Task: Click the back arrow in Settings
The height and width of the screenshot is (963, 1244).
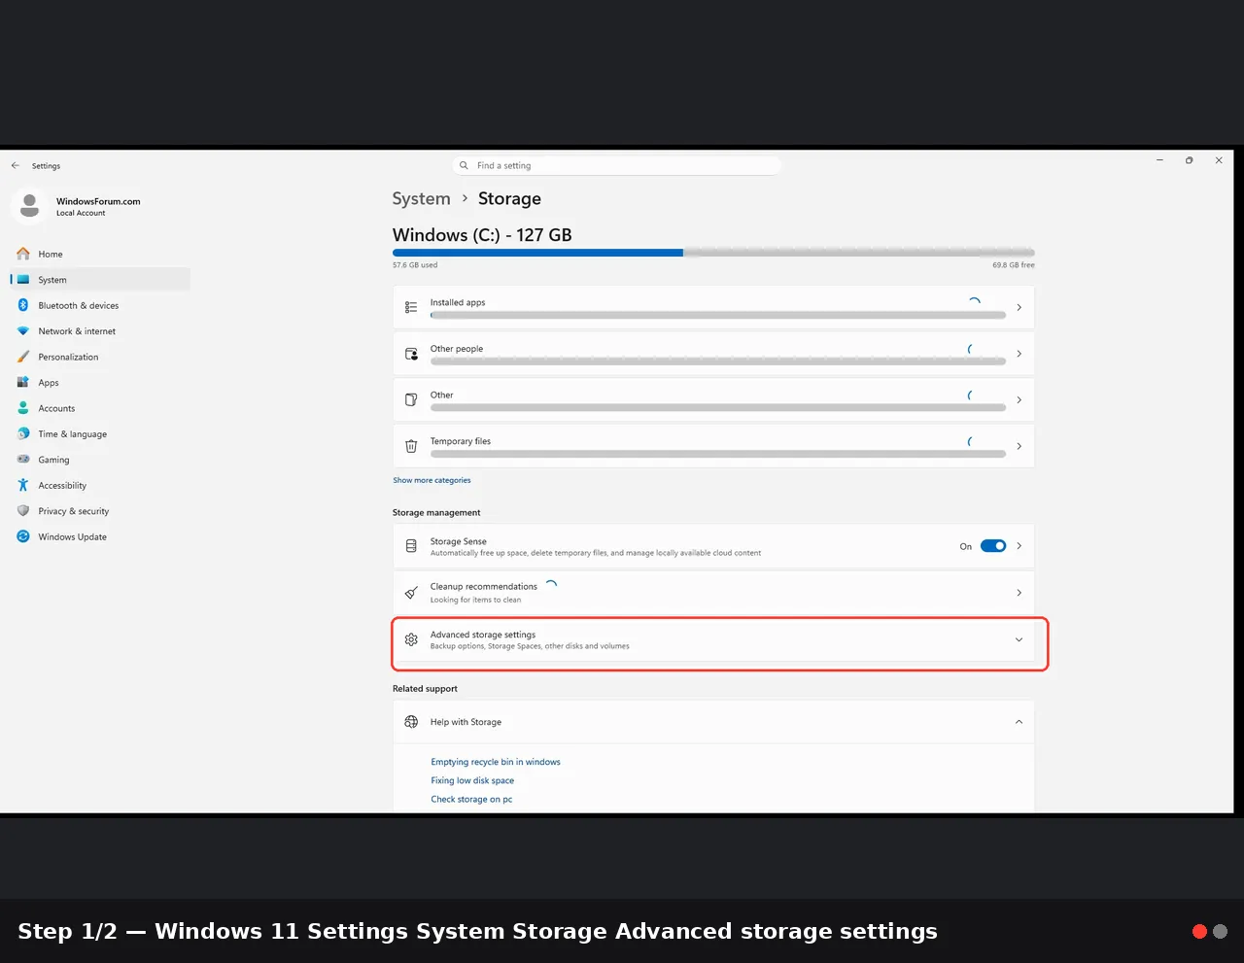Action: click(x=16, y=166)
